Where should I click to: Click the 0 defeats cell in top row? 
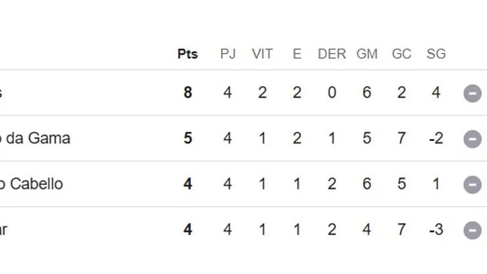(x=332, y=93)
